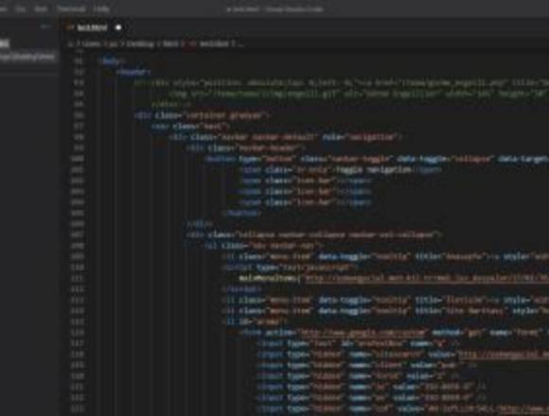Click line number 100 in the gutter
549x416 pixels.
78,159
